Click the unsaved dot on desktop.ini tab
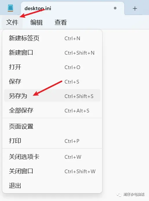The width and height of the screenshot is (149, 201). coord(115,8)
